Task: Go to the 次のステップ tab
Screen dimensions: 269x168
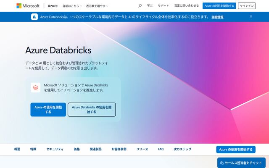Action: click(x=182, y=149)
